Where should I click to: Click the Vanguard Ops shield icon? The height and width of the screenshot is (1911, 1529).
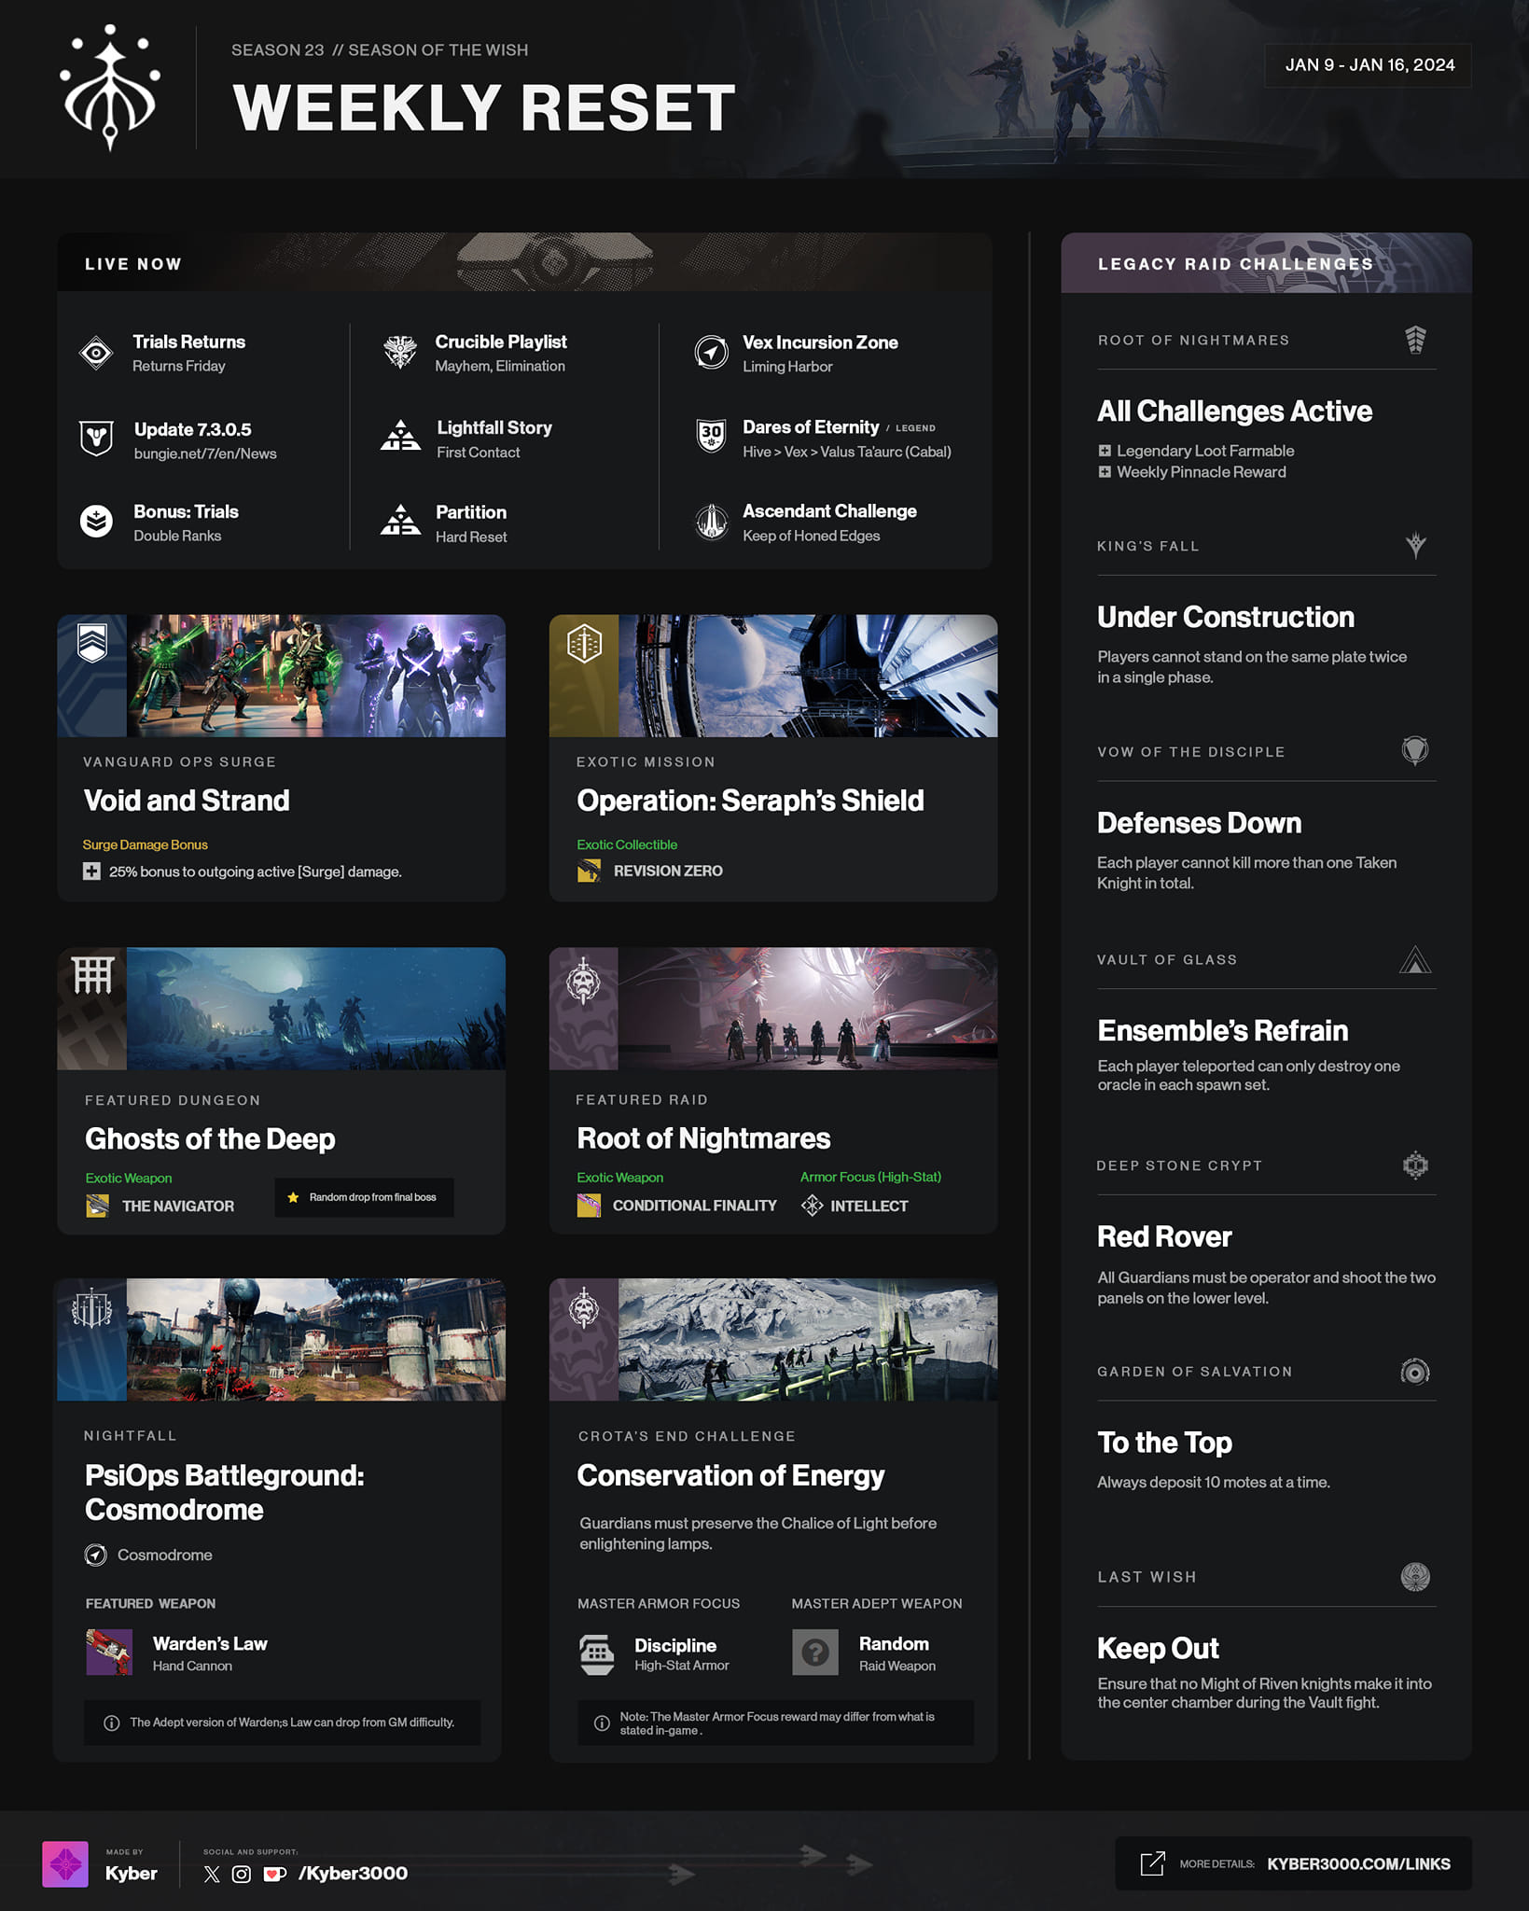pos(91,643)
